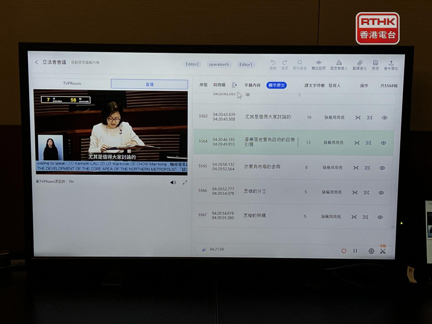Click the Editor2 user tag
Screen dimensions: 432x324
coord(192,64)
